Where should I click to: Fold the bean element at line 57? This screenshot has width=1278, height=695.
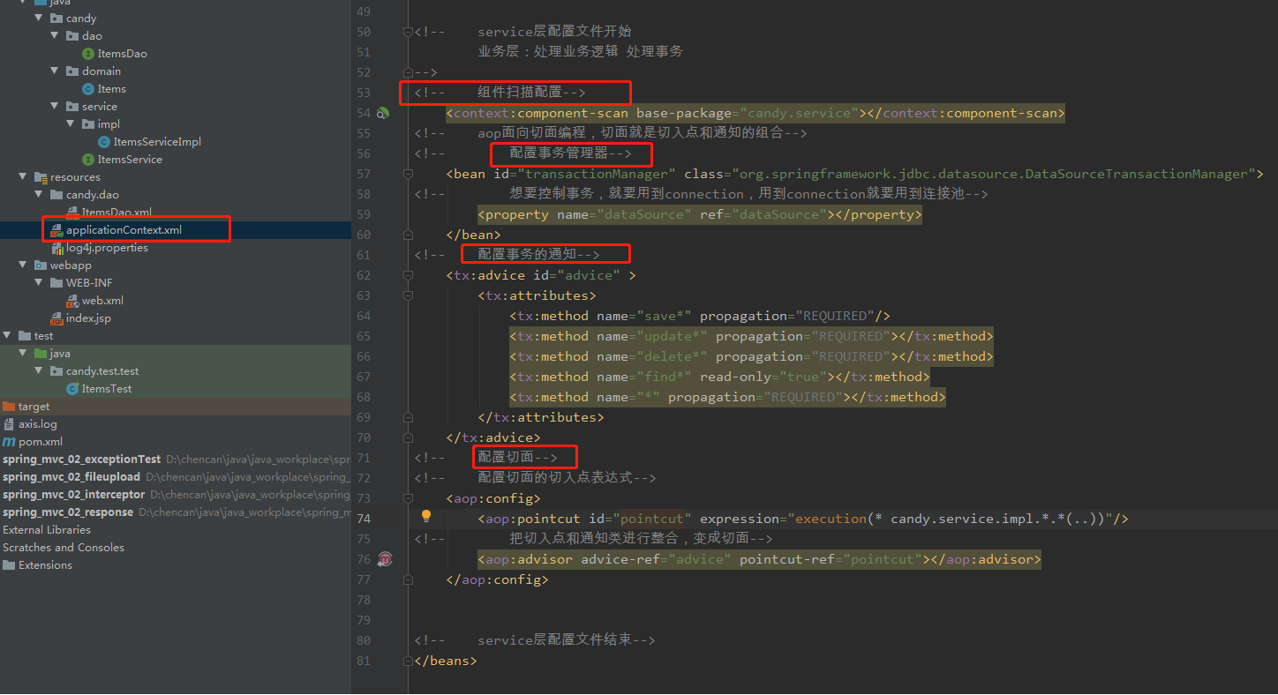click(x=408, y=174)
